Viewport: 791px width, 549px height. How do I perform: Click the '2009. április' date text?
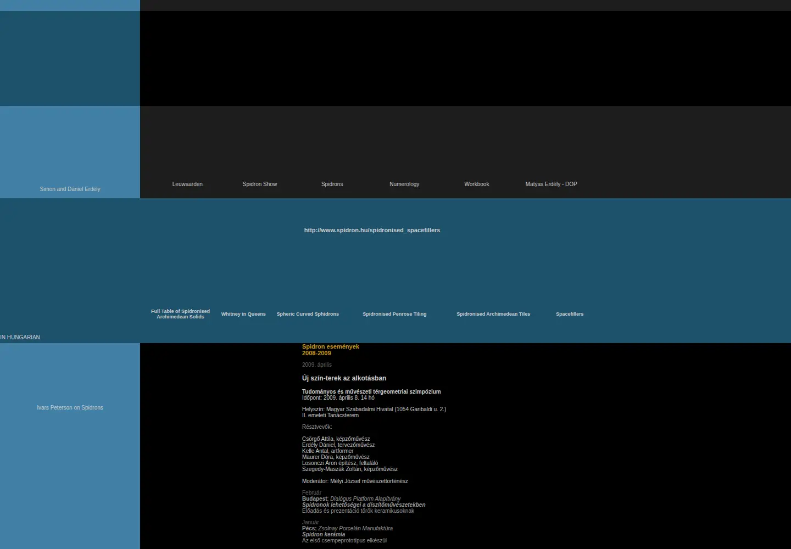tap(317, 365)
